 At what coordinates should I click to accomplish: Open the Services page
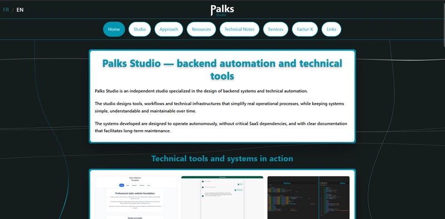point(275,29)
